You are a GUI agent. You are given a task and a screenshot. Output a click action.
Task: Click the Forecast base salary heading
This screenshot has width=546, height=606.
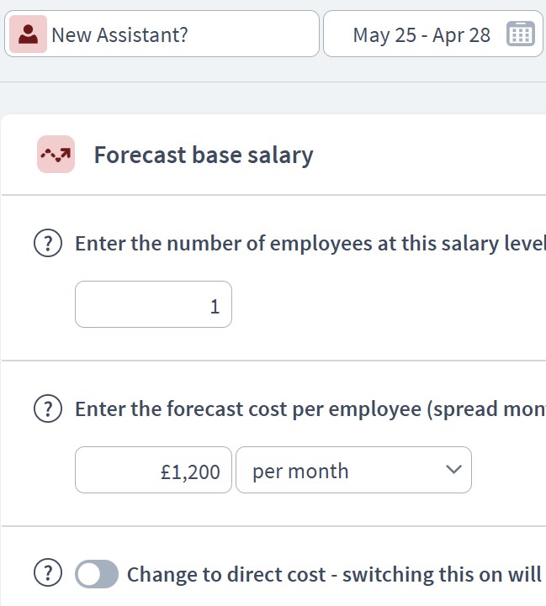tap(204, 155)
